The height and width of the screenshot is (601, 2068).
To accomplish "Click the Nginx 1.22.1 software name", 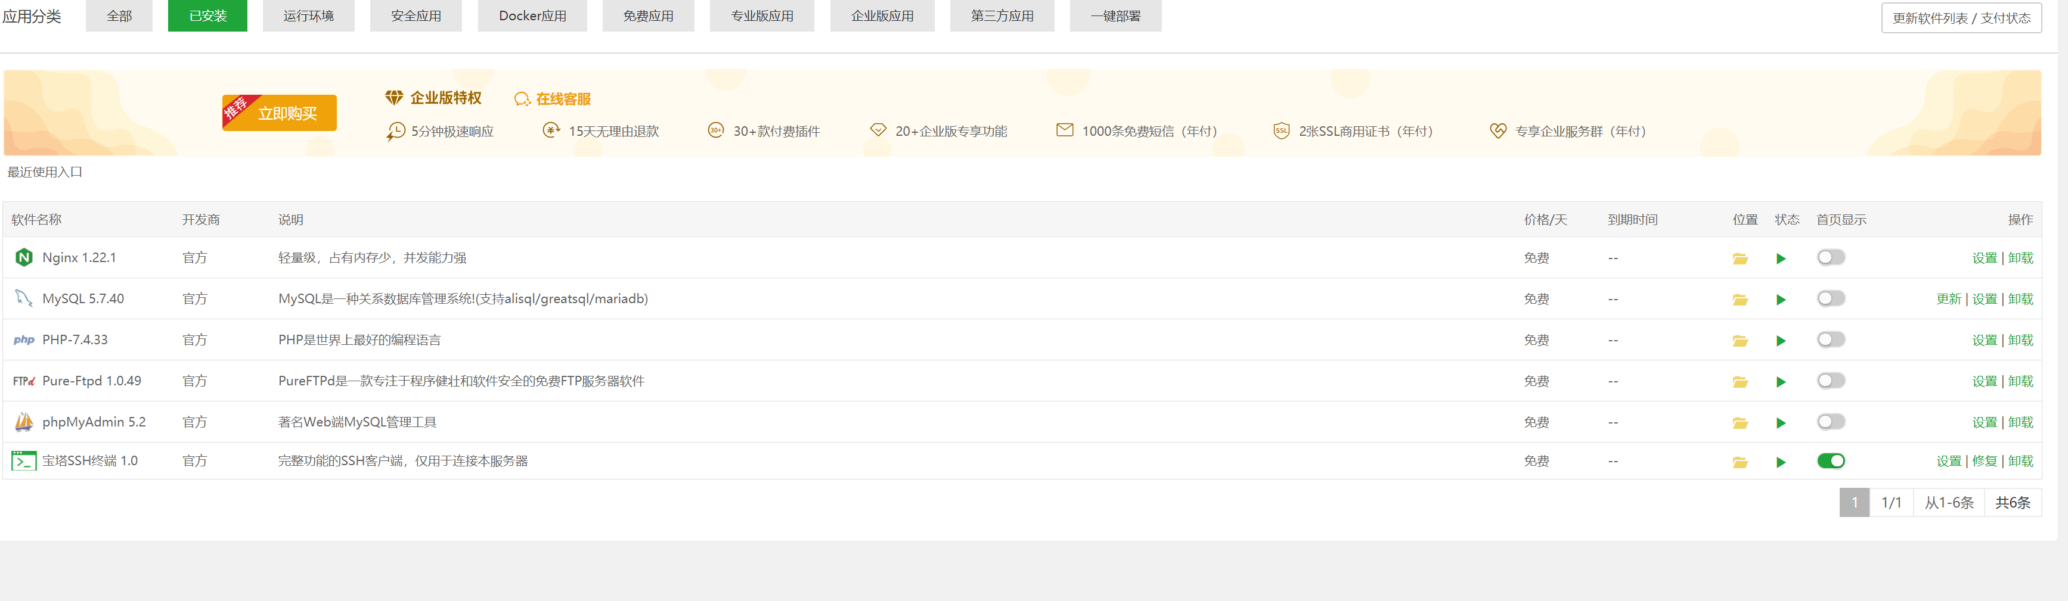I will [x=79, y=257].
